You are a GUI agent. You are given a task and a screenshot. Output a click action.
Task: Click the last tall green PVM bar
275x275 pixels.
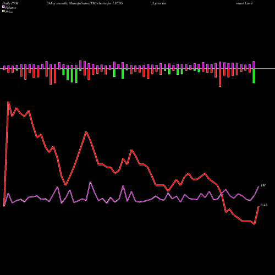coord(254,76)
